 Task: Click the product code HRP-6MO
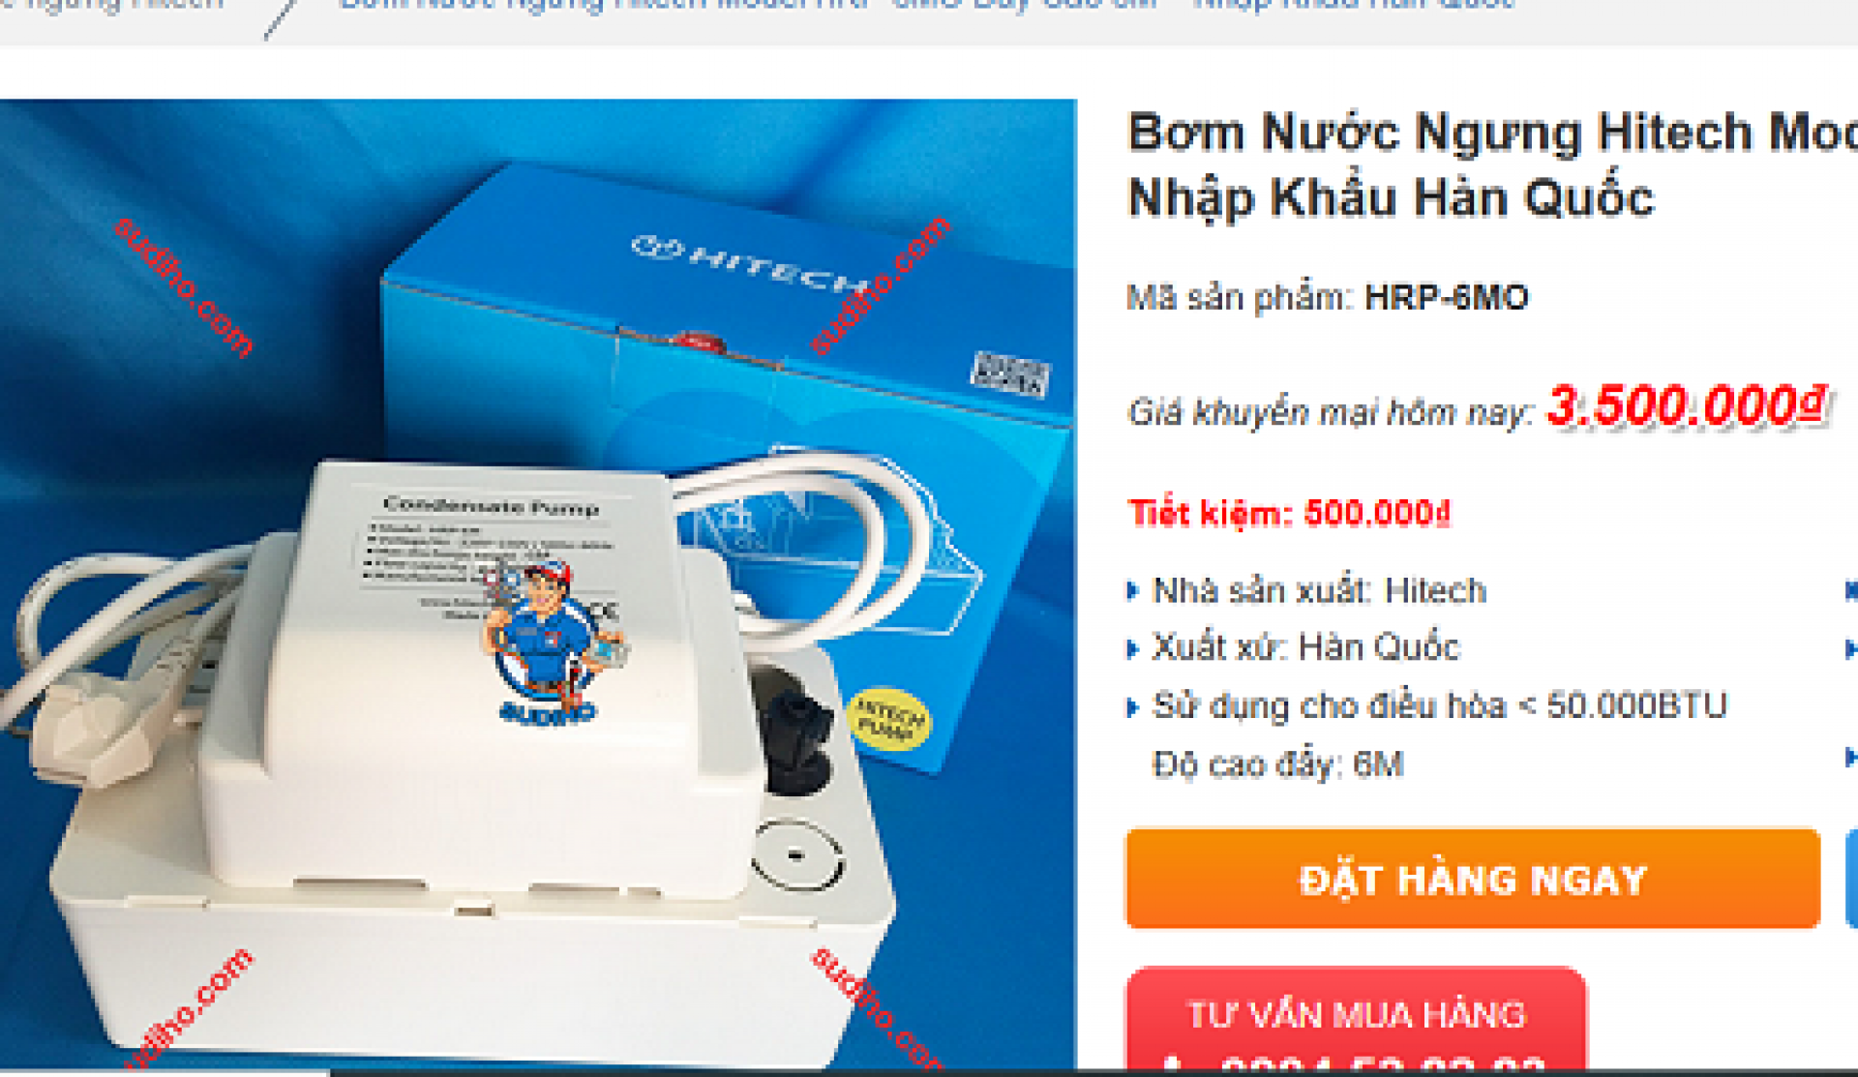coord(1446,297)
